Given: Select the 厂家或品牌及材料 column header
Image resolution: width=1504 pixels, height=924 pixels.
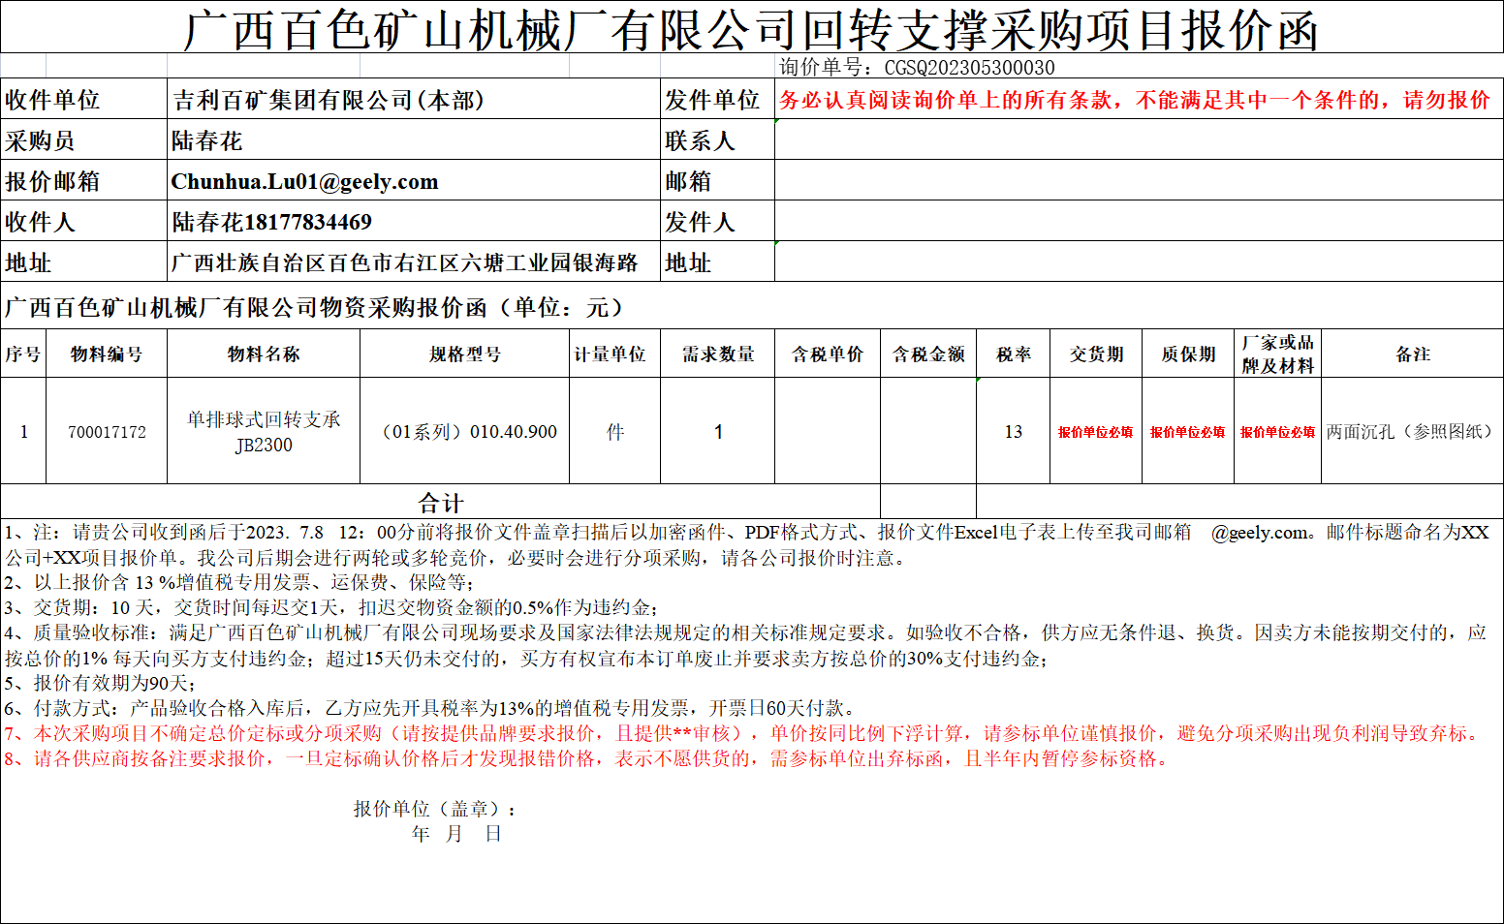Looking at the screenshot, I should click(x=1278, y=354).
